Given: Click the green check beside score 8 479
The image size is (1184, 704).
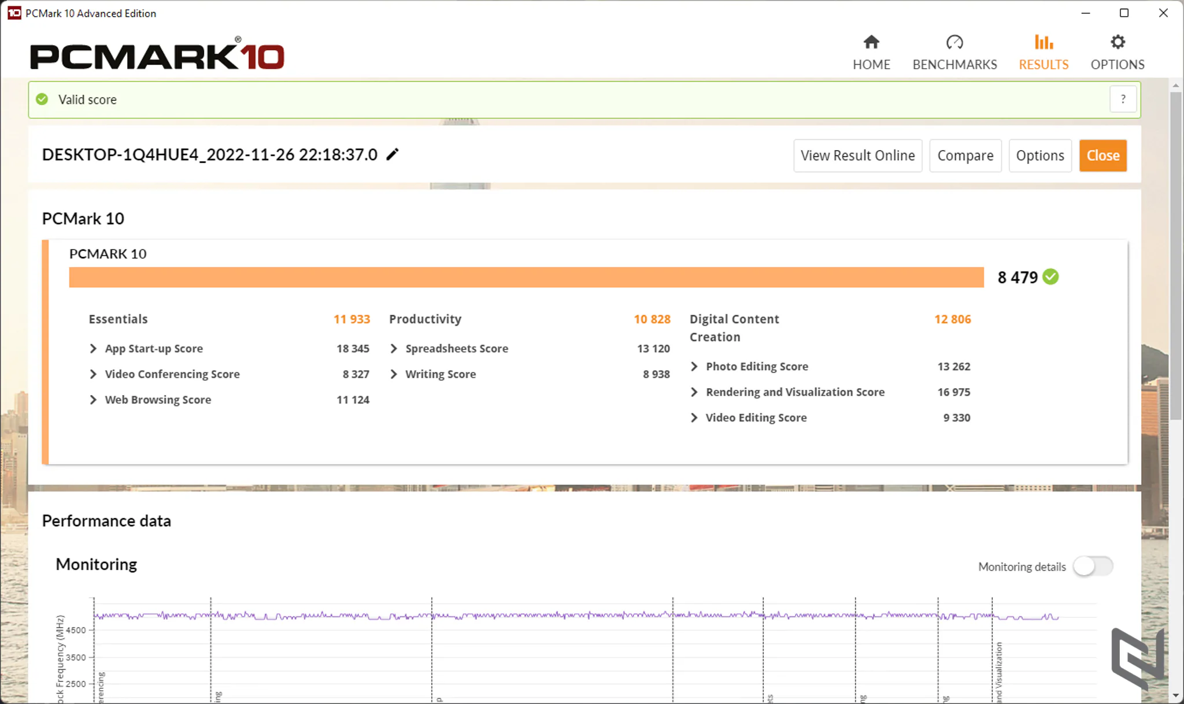Looking at the screenshot, I should pyautogui.click(x=1050, y=277).
